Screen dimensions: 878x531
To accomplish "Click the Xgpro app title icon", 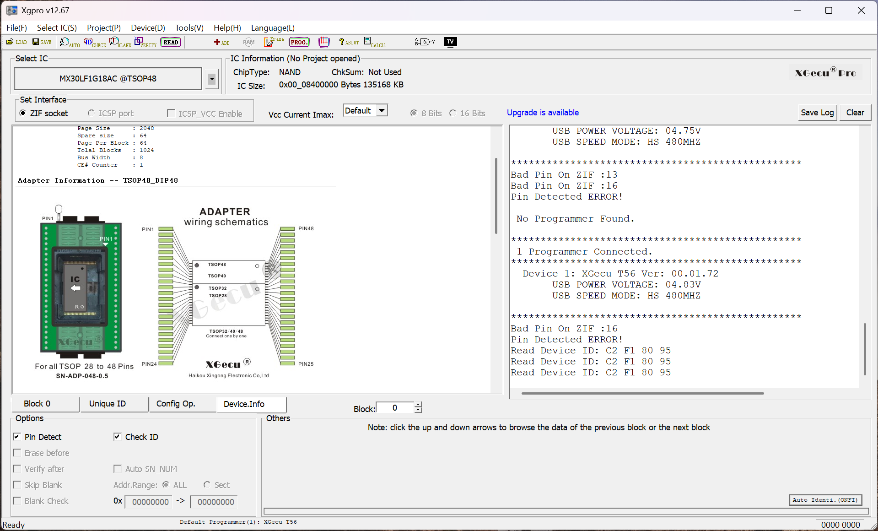I will [x=12, y=10].
